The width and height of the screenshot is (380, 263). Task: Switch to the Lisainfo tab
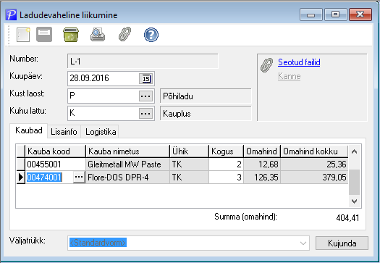click(64, 132)
